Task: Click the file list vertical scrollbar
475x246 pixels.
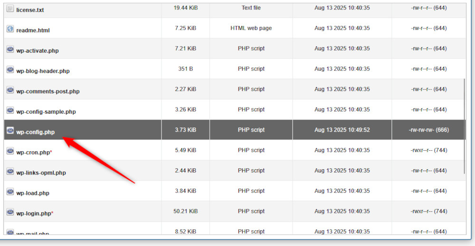Action: click(x=465, y=127)
